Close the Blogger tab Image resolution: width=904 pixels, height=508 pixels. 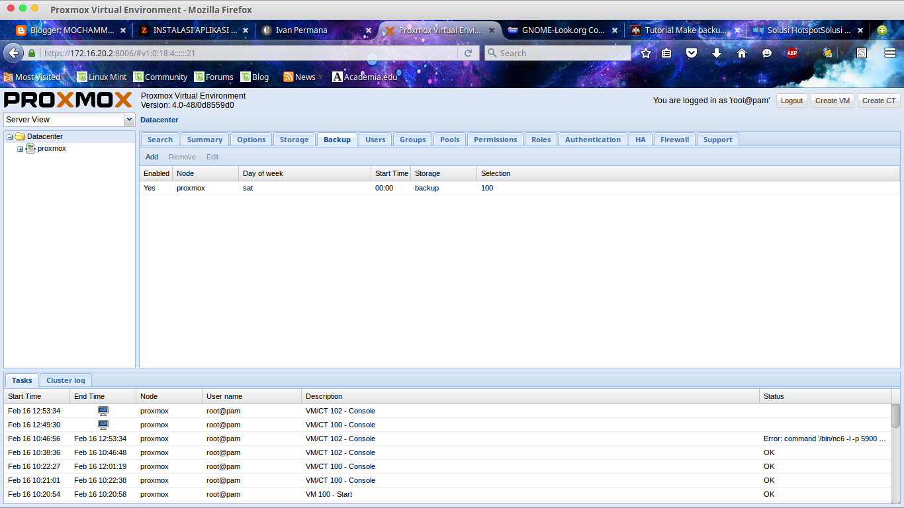(123, 30)
